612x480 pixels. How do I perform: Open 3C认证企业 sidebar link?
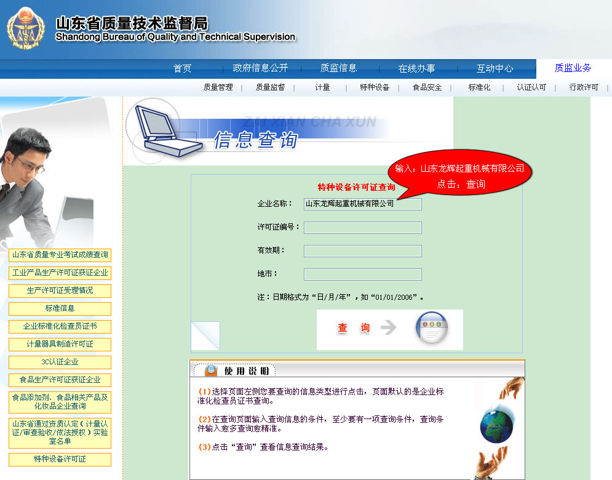point(60,362)
